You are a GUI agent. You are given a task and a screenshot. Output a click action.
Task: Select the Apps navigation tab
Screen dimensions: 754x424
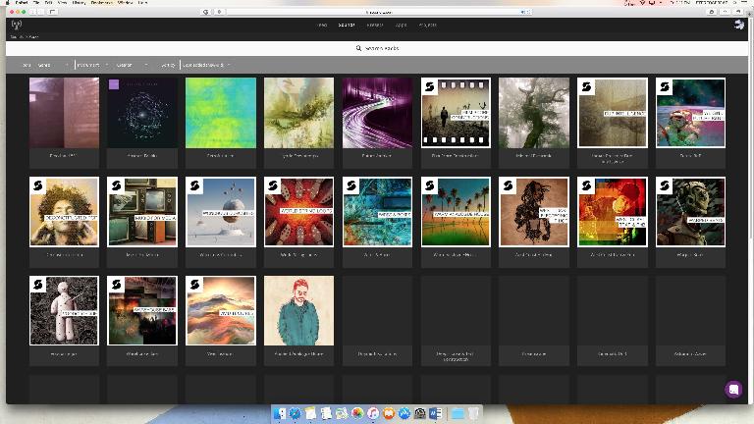401,25
